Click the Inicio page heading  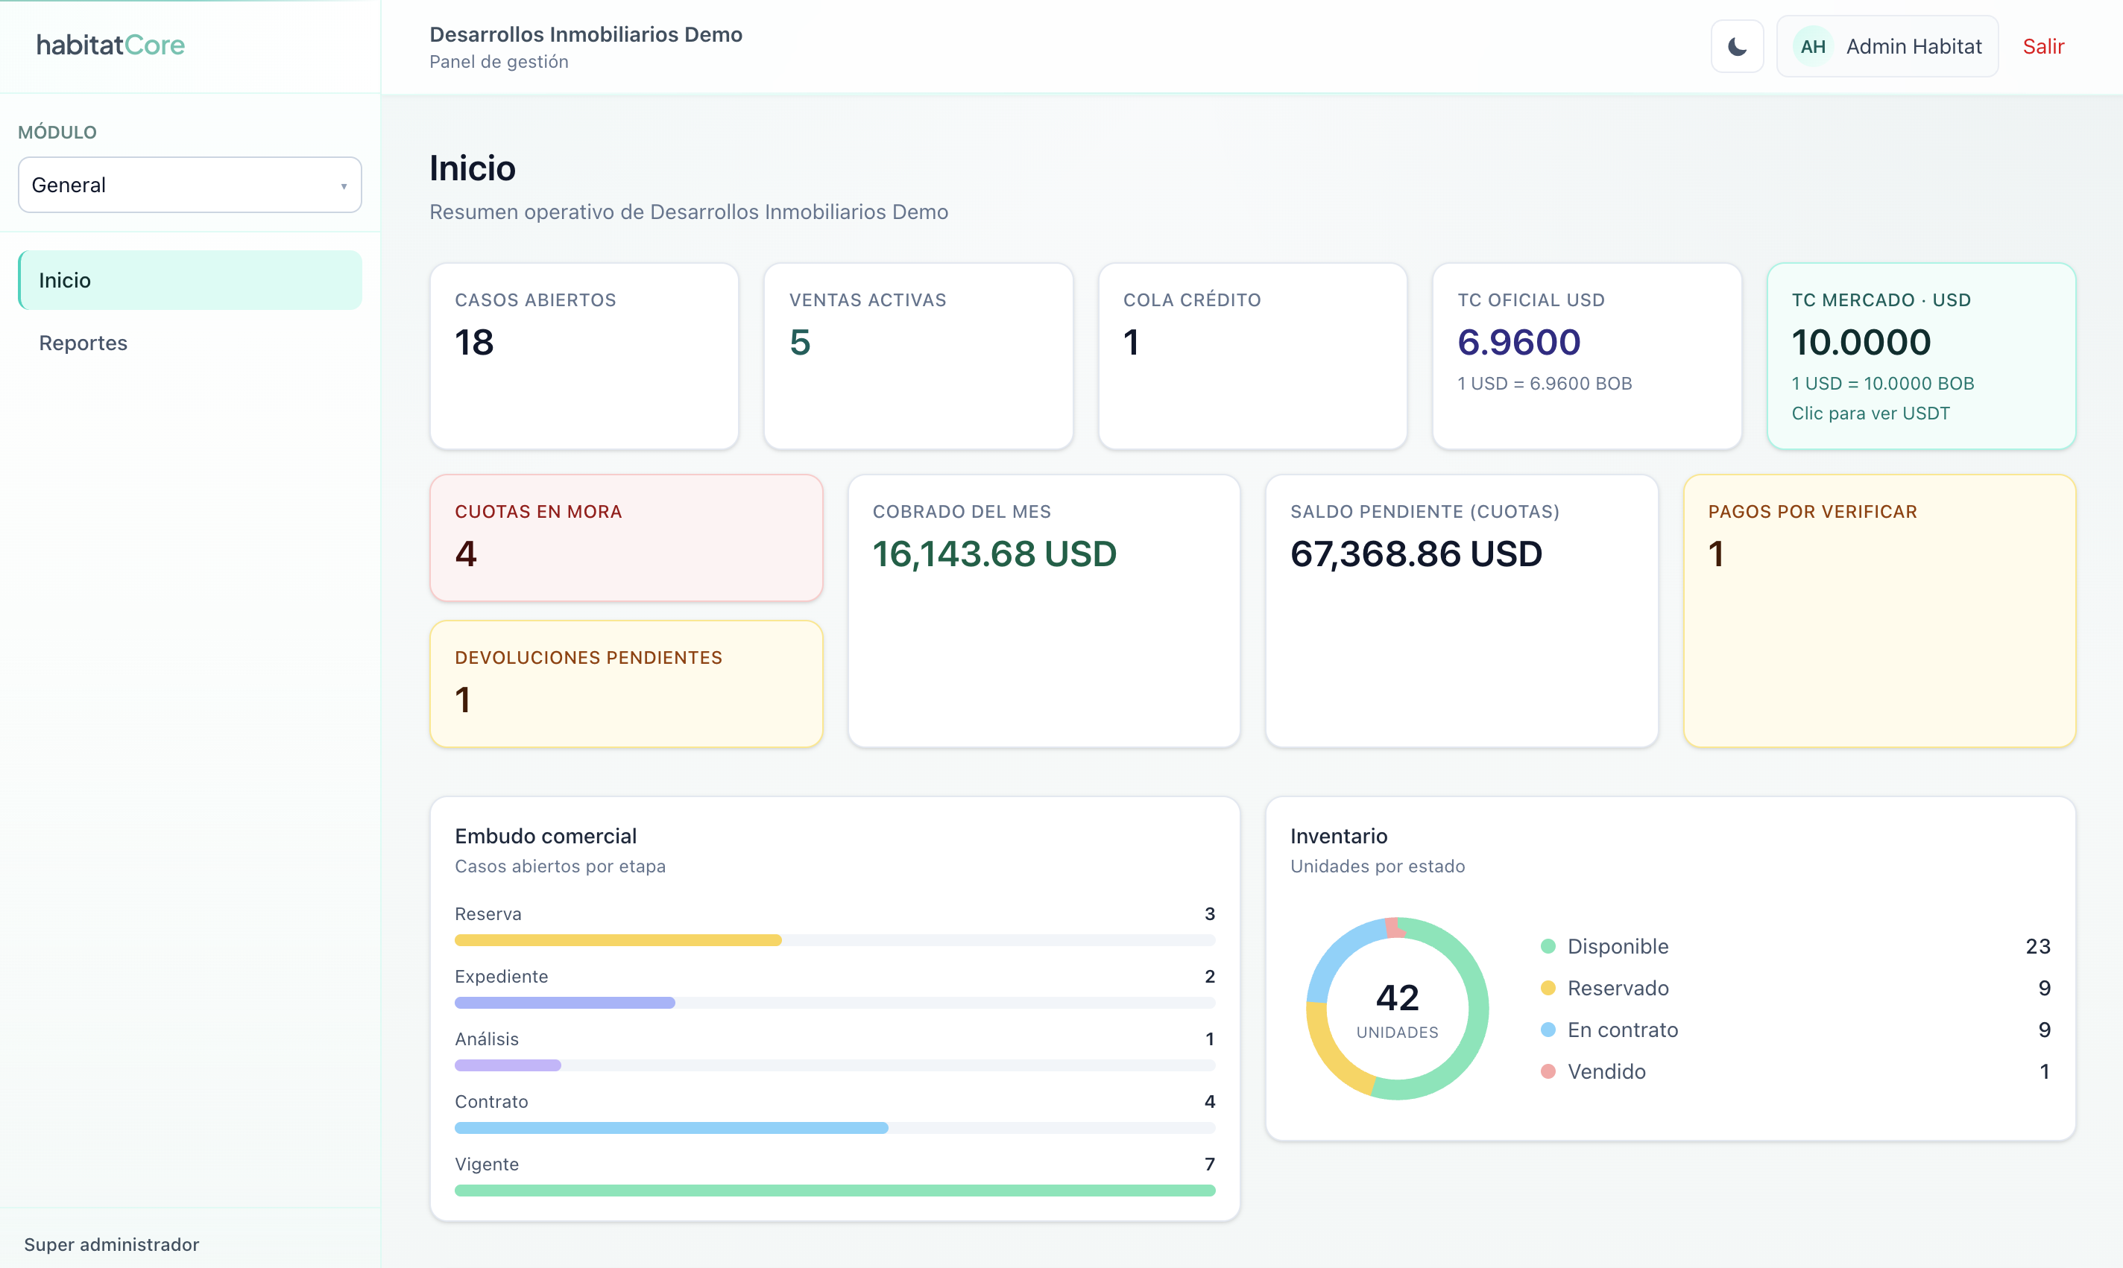click(472, 168)
